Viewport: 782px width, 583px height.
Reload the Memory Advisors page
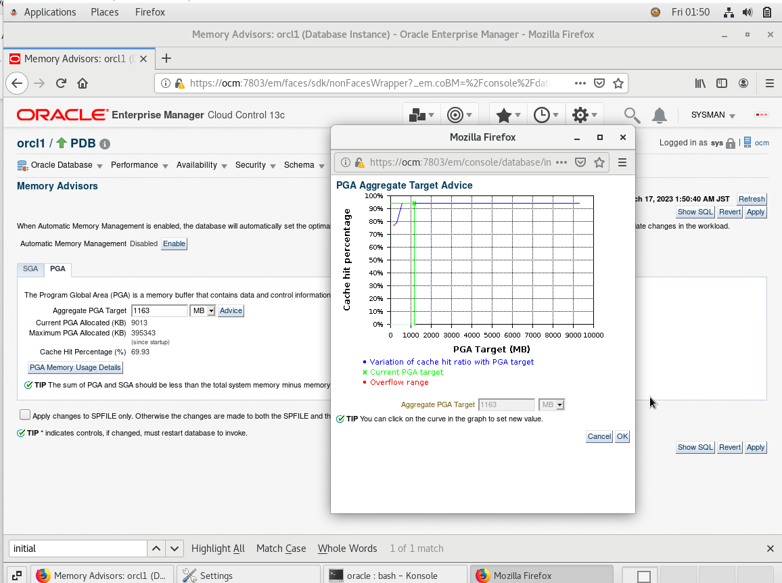[x=61, y=83]
